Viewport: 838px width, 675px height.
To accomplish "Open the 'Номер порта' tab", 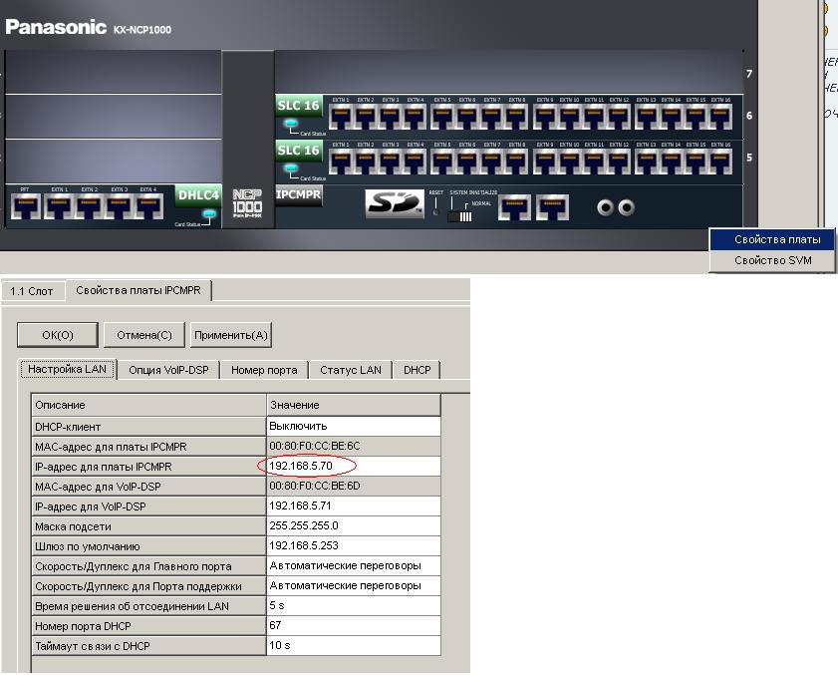I will (x=264, y=370).
